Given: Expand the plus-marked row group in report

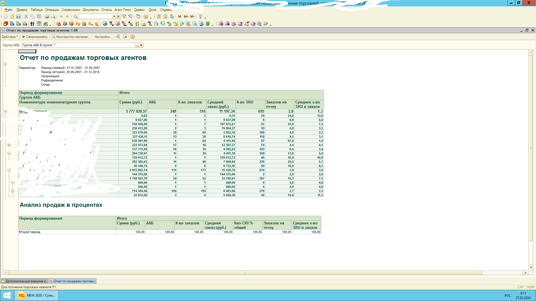Looking at the screenshot, I should [x=9, y=145].
